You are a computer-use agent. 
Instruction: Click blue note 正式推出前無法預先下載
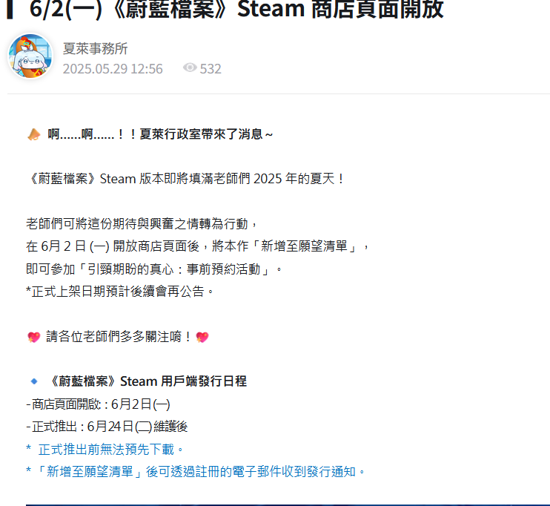pos(105,450)
